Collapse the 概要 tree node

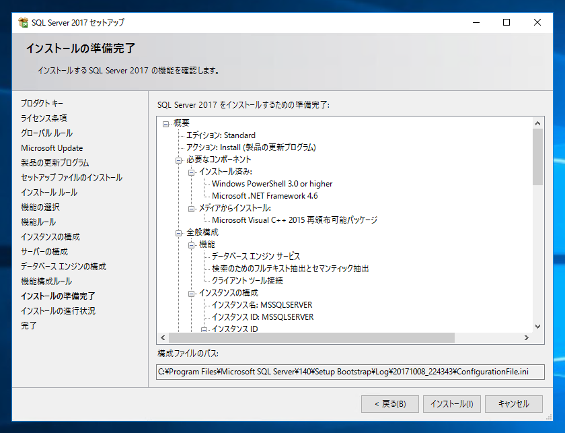[x=165, y=124]
